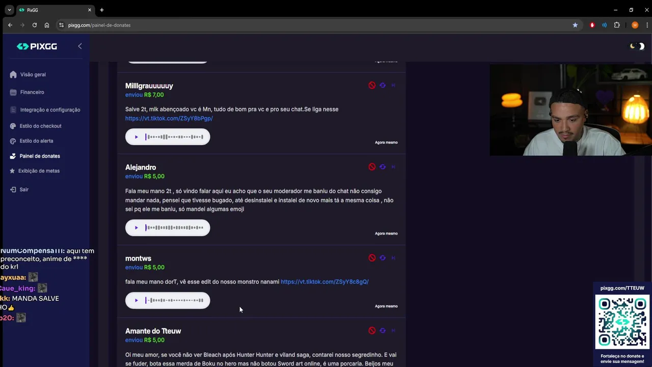Viewport: 652px width, 367px height.
Task: Open TikTok link in montws's message
Action: tap(324, 282)
